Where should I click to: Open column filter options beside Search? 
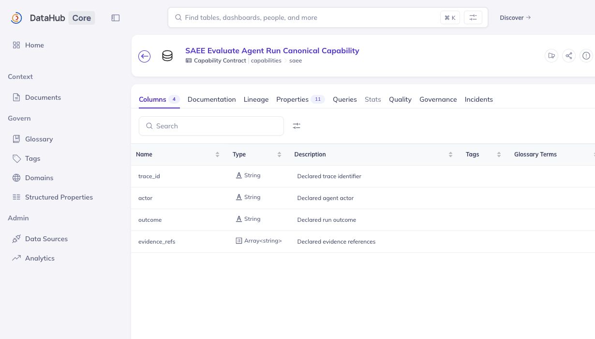click(297, 126)
